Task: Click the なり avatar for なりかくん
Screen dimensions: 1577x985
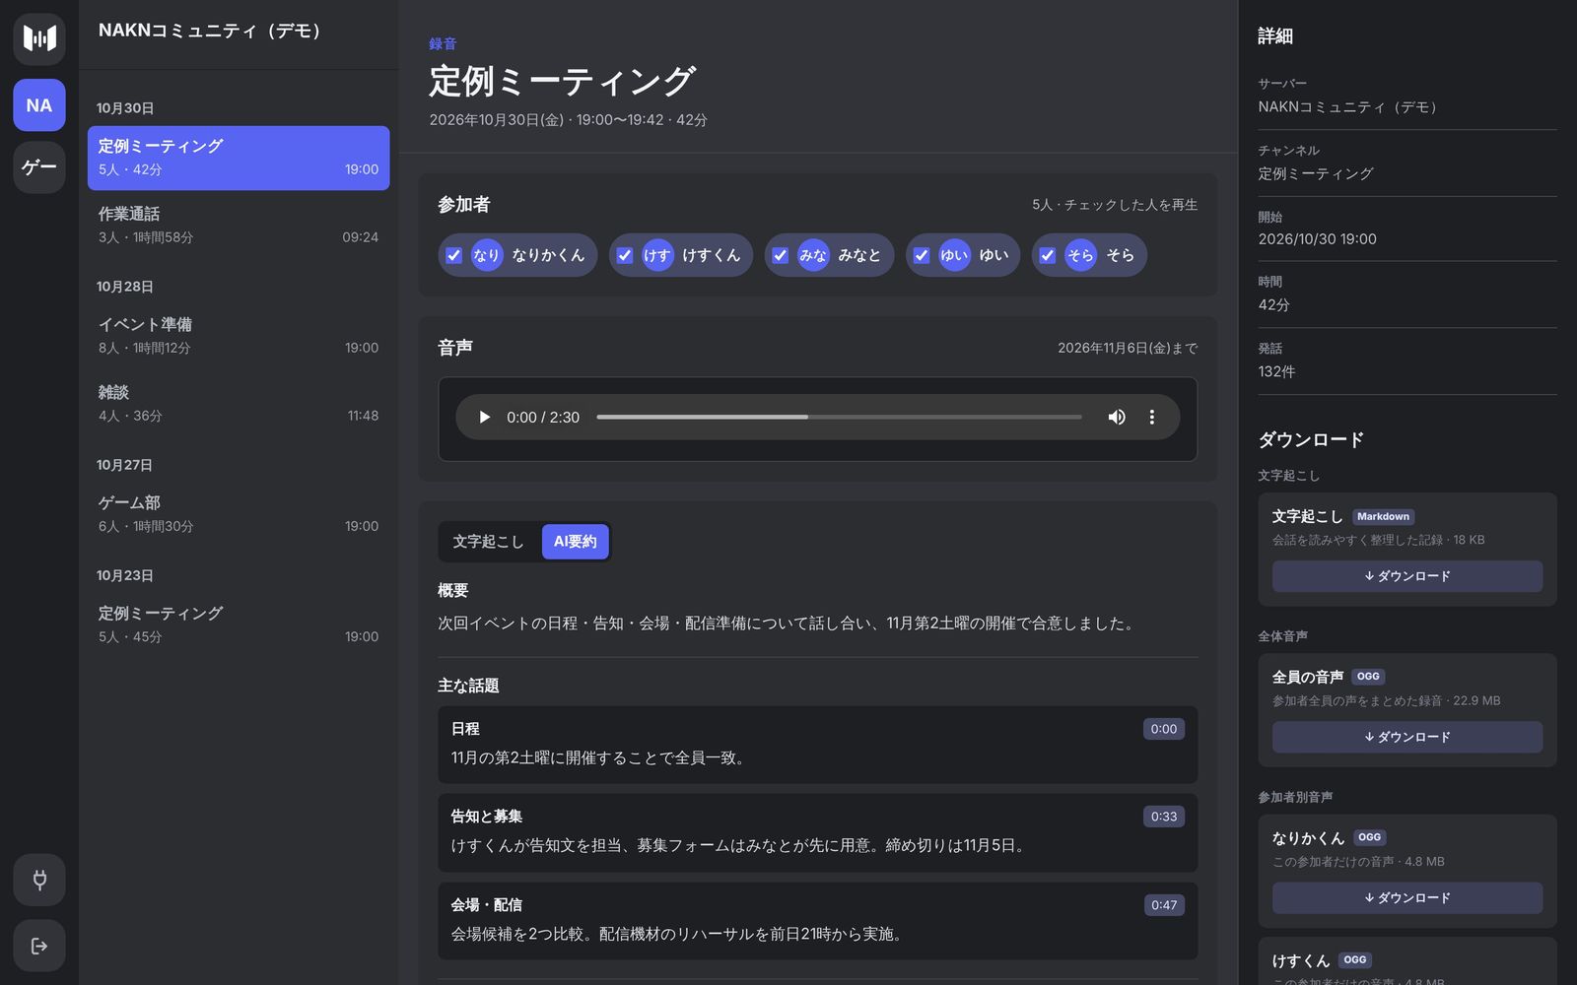Action: pyautogui.click(x=487, y=255)
